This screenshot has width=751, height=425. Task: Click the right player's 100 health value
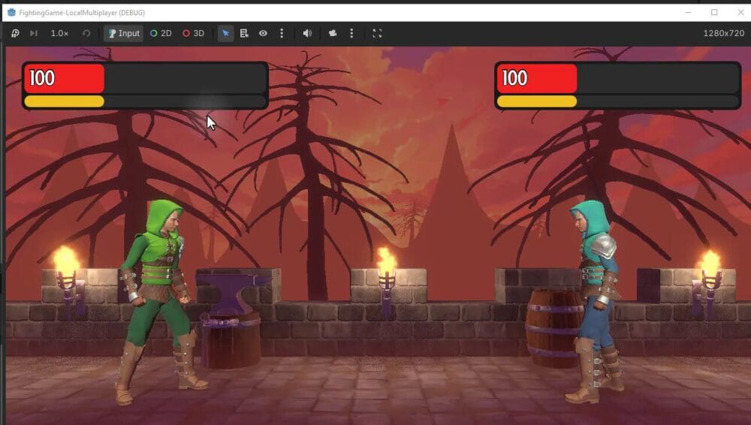(515, 78)
